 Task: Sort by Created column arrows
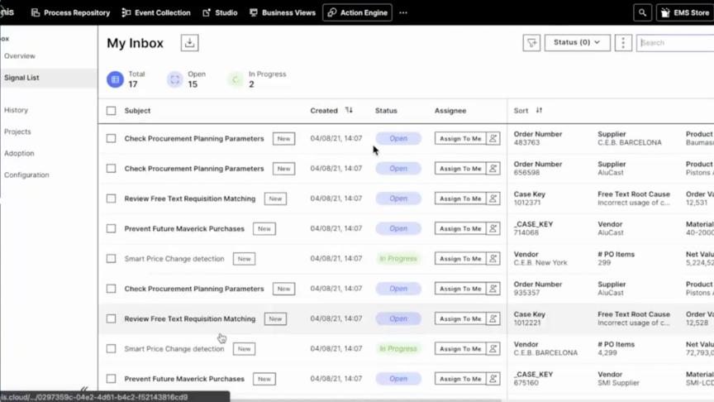tap(349, 110)
